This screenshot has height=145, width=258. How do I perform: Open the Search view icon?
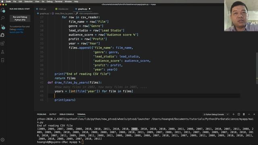(x=3, y=18)
